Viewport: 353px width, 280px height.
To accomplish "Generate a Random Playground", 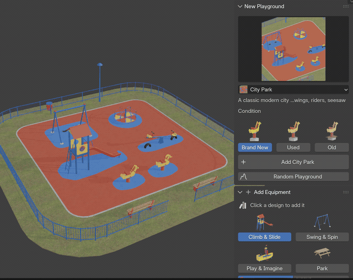I will coord(293,176).
